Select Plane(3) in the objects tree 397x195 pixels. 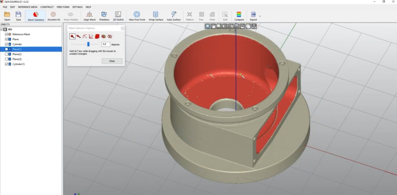point(17,59)
